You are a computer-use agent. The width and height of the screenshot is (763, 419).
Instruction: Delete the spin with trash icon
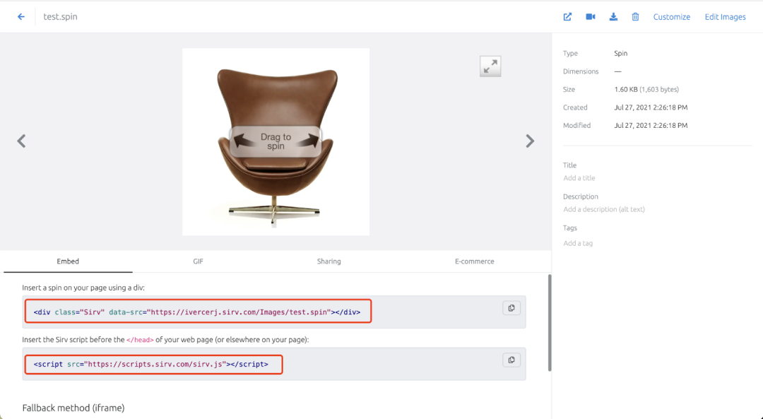[635, 16]
